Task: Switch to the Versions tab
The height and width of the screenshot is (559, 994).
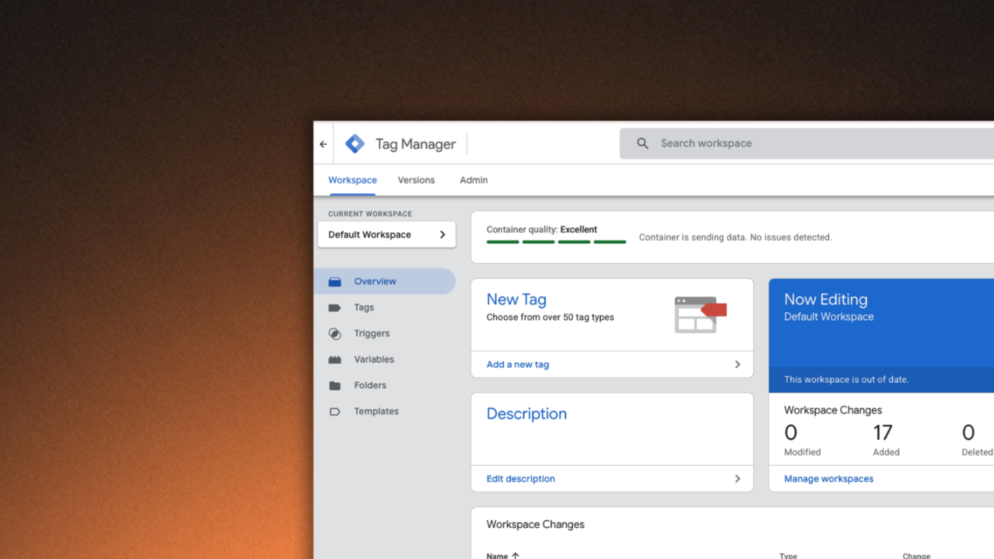Action: pyautogui.click(x=416, y=180)
